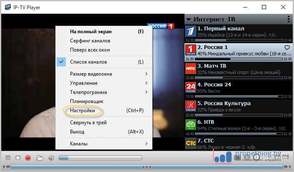Screen dimensions: 294x172
Task: Click the СТС channel logo
Action: [191, 143]
